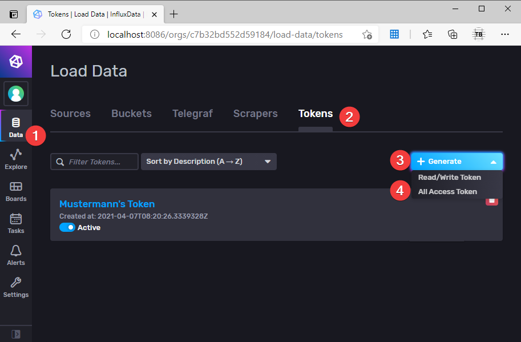This screenshot has width=521, height=342.
Task: Open Alerts from the sidebar
Action: coord(15,255)
